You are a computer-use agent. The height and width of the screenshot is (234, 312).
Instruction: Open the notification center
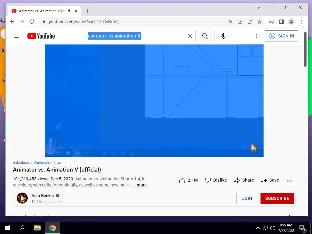(x=302, y=228)
